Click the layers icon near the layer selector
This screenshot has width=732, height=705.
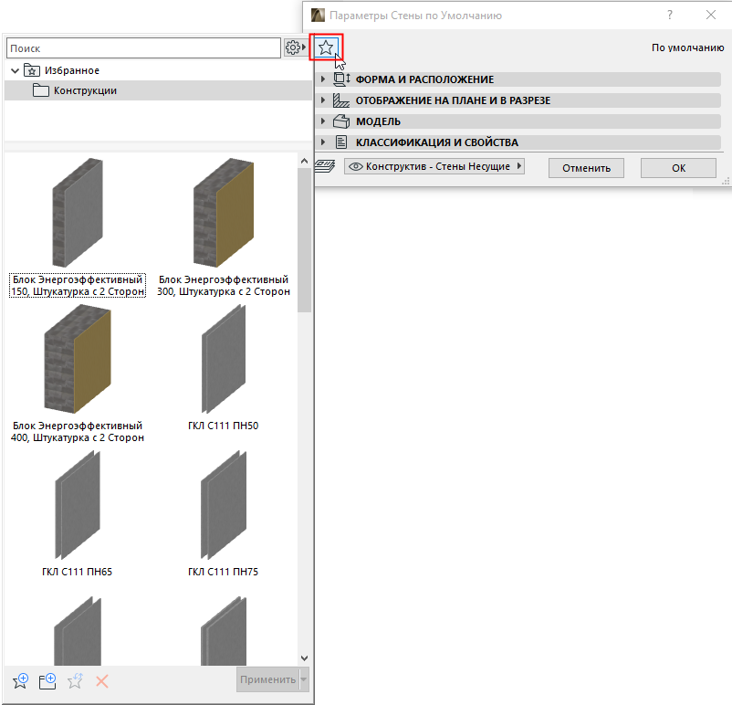point(325,167)
